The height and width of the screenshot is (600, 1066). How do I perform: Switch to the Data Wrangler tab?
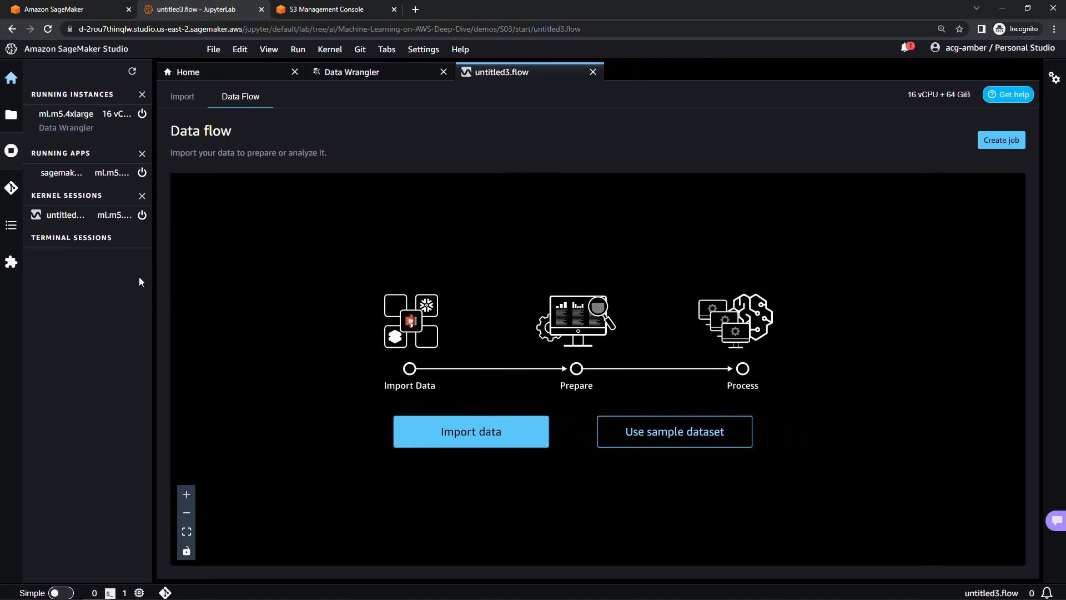[x=351, y=72]
